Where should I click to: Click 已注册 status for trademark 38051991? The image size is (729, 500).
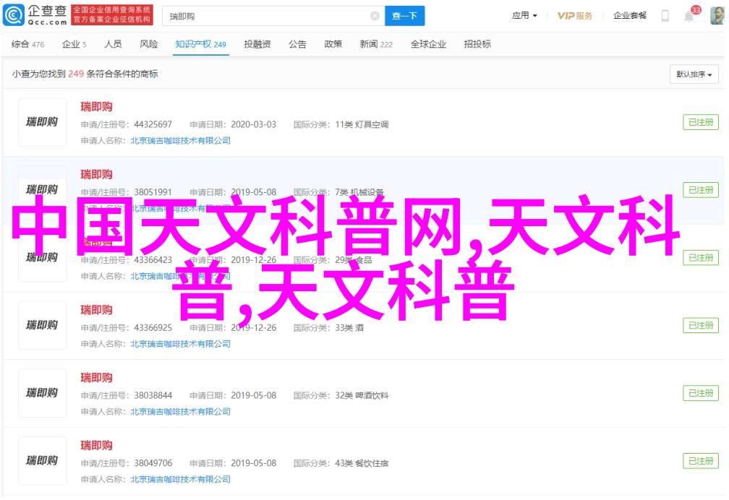pyautogui.click(x=701, y=190)
